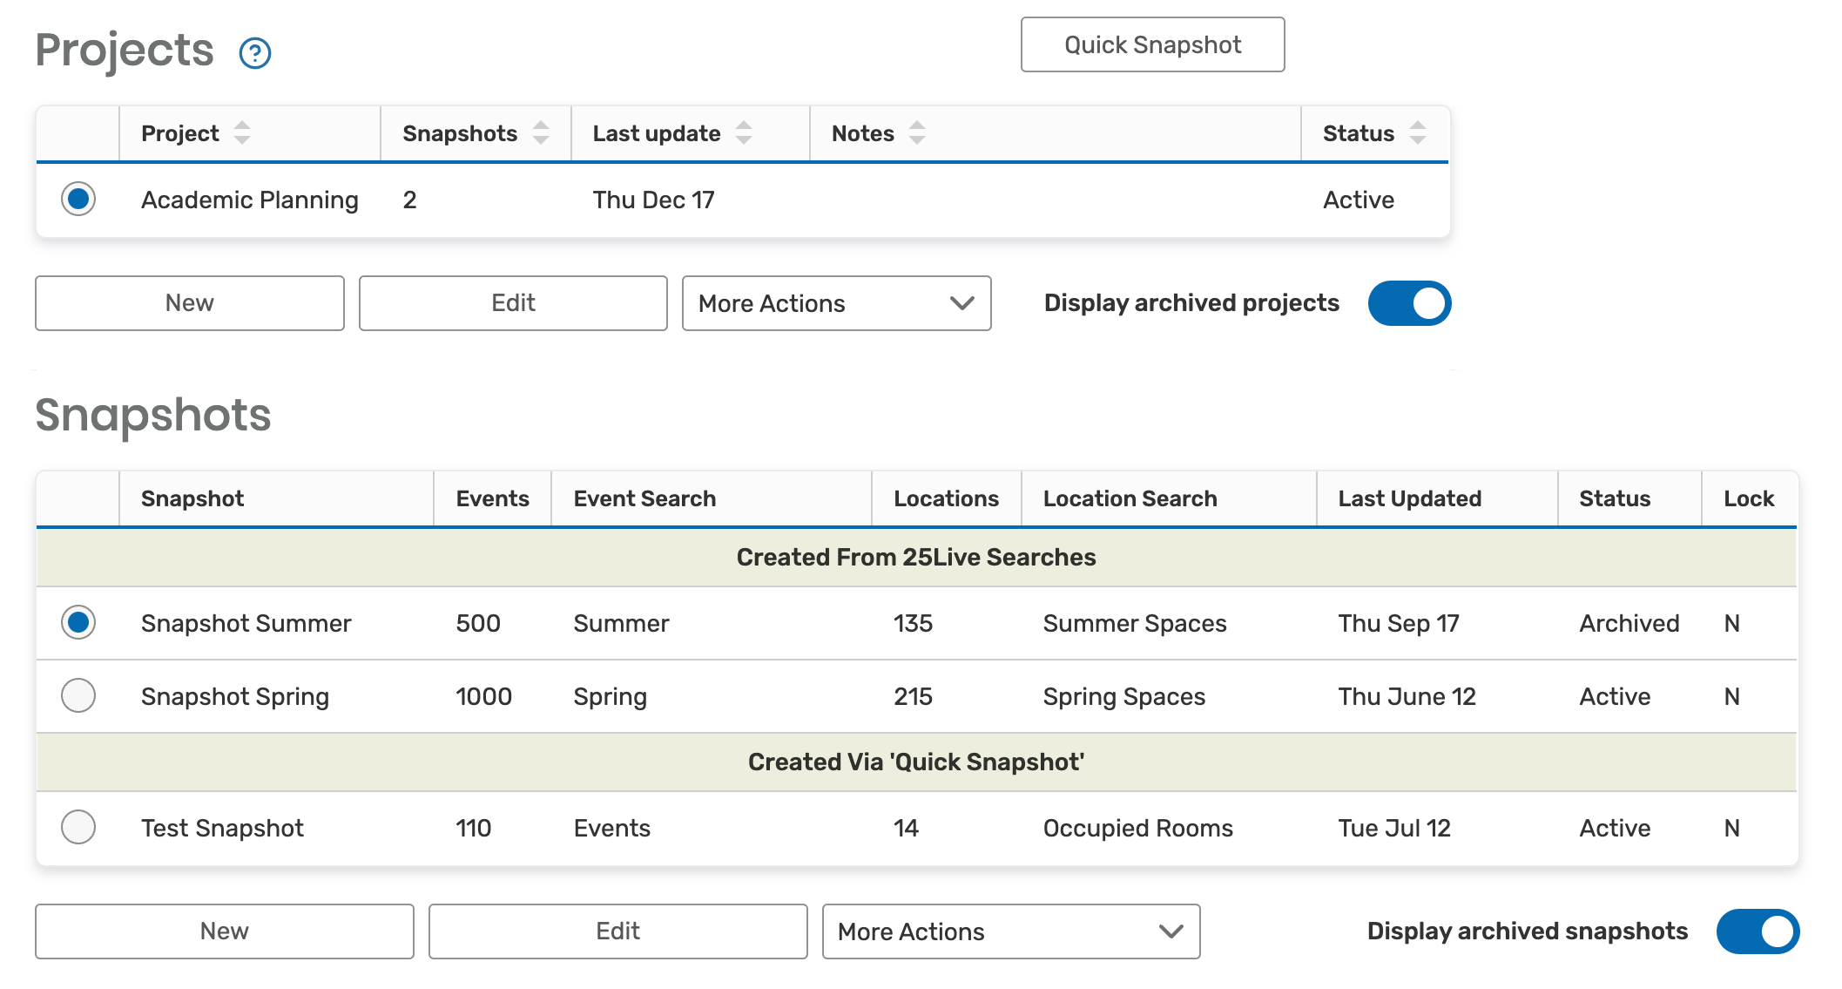This screenshot has height=989, width=1842.
Task: Open the projects More Actions dropdown
Action: pos(836,303)
